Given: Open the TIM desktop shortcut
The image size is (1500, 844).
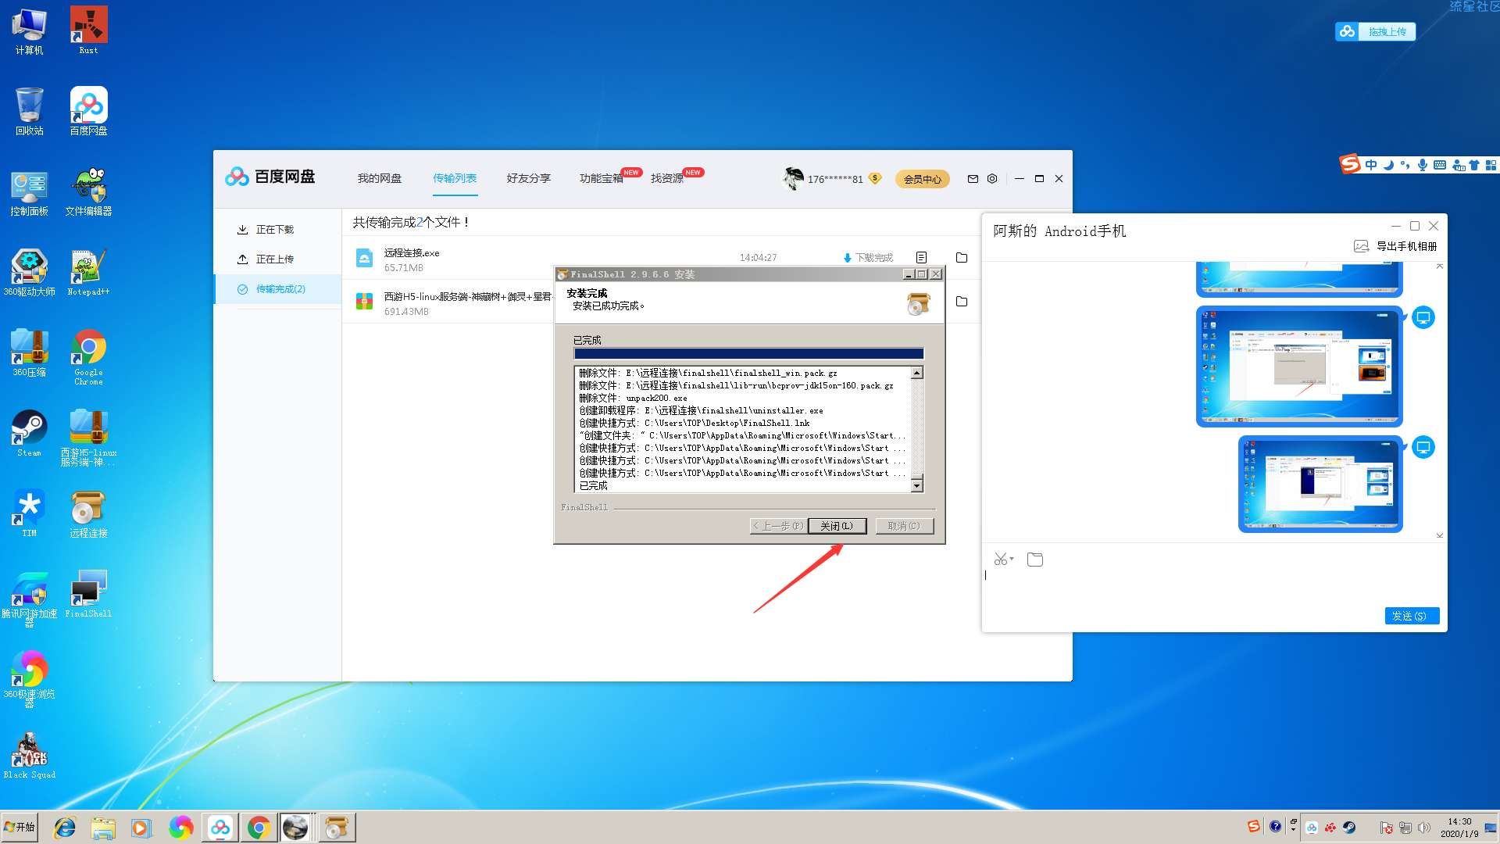Looking at the screenshot, I should click(29, 514).
